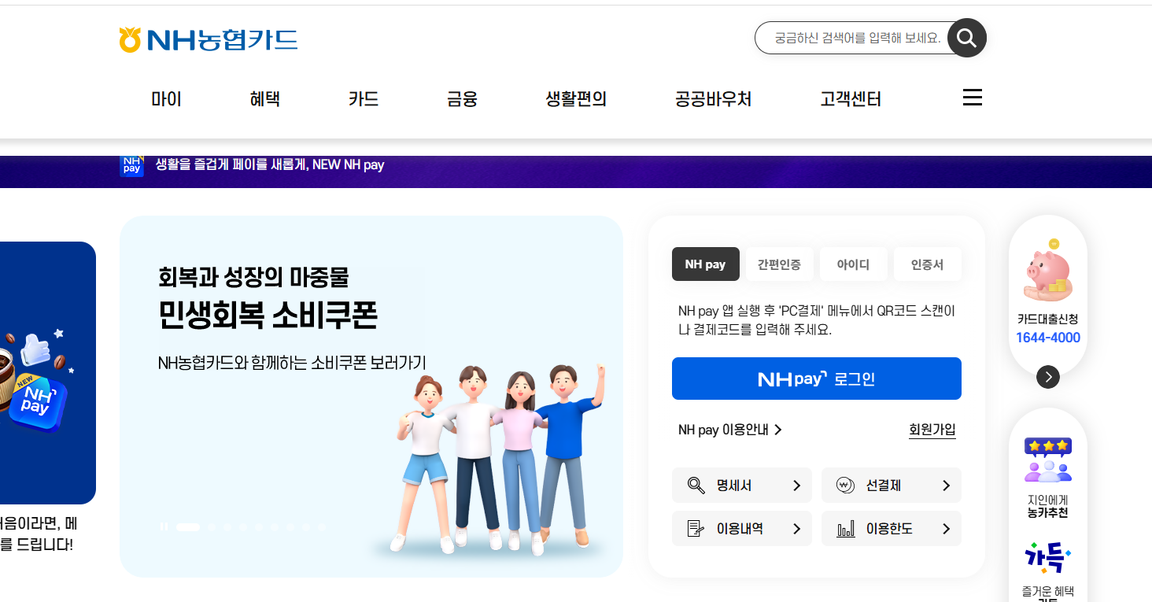Click the 농카추천 stars and people icon

[x=1048, y=460]
